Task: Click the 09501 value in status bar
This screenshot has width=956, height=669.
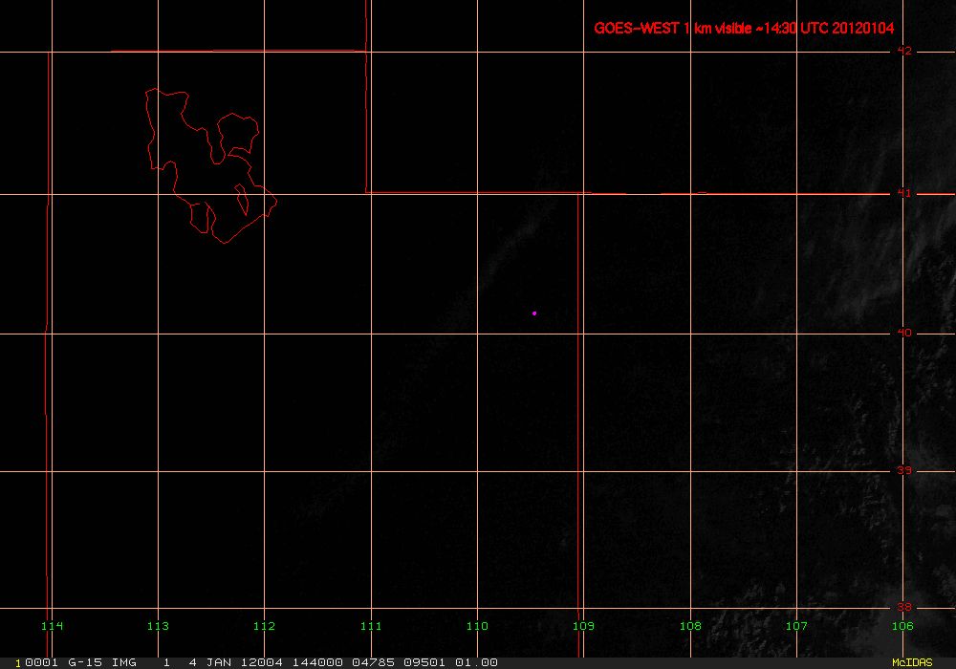Action: click(x=424, y=662)
